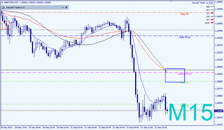Click the H1 timeframe label
224x130 pixels.
(x=208, y=20)
